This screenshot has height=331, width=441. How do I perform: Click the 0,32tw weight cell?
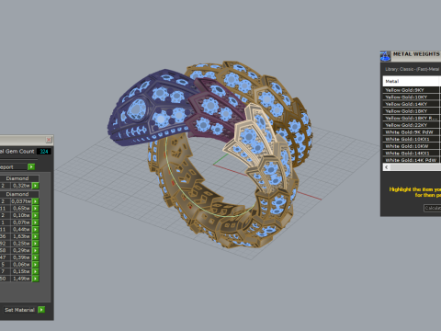pyautogui.click(x=21, y=186)
